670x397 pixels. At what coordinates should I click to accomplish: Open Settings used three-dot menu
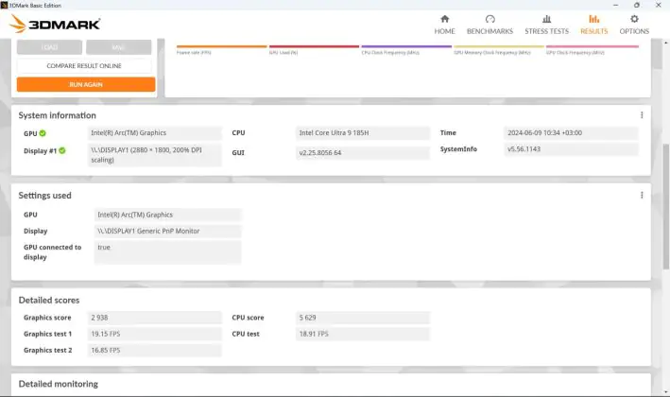[x=642, y=195]
